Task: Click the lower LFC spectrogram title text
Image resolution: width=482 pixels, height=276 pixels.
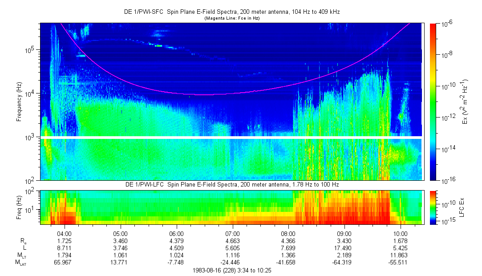Action: click(x=231, y=185)
